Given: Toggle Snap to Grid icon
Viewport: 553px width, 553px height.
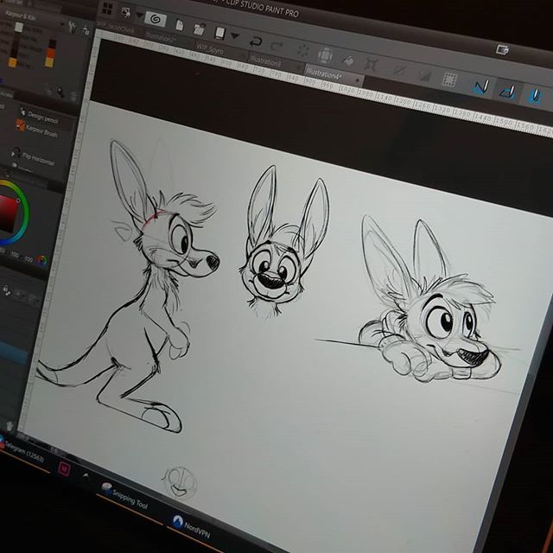Looking at the screenshot, I should pyautogui.click(x=535, y=96).
